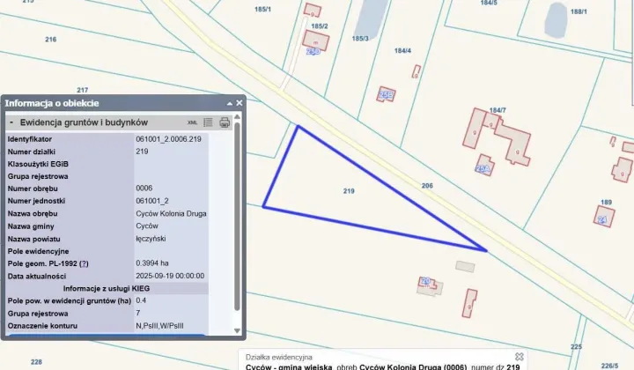Click contour value N,PsIII,W/PsIII

coord(159,326)
